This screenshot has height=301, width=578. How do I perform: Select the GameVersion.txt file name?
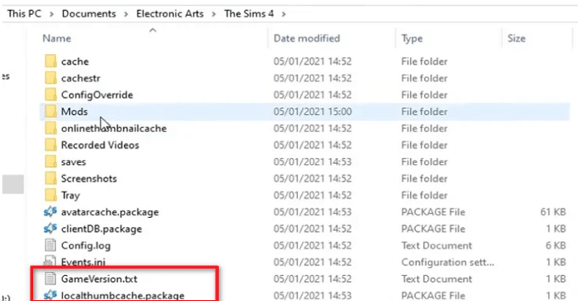point(99,279)
